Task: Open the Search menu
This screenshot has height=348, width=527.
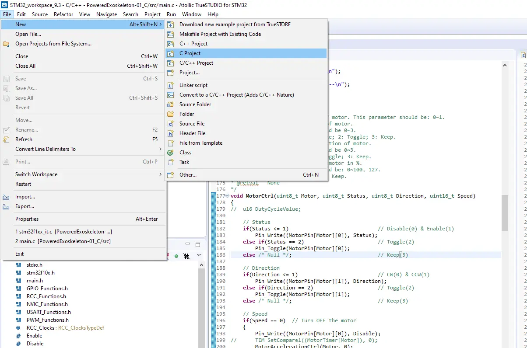Action: point(130,14)
